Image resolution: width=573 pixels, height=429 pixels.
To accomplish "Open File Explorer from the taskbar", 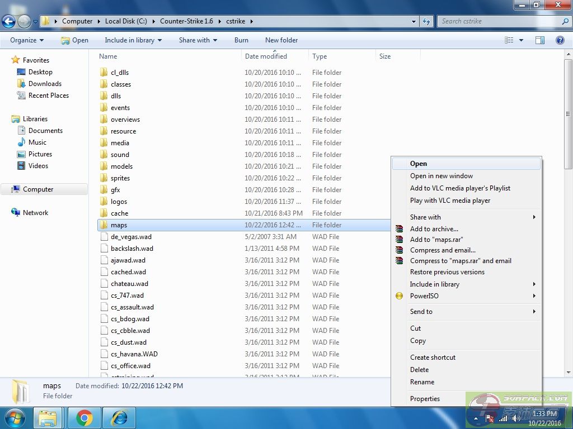I will (x=48, y=417).
